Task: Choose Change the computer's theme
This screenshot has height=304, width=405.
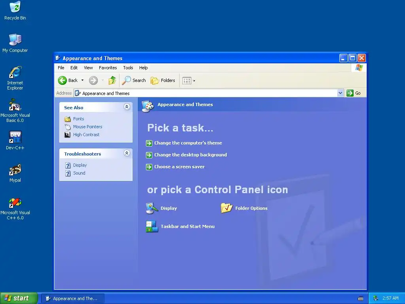Action: click(x=188, y=143)
